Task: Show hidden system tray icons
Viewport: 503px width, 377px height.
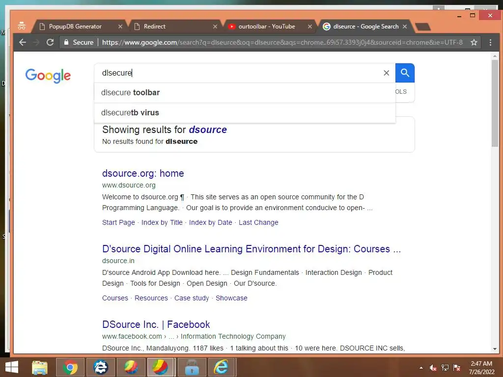Action: point(421,368)
